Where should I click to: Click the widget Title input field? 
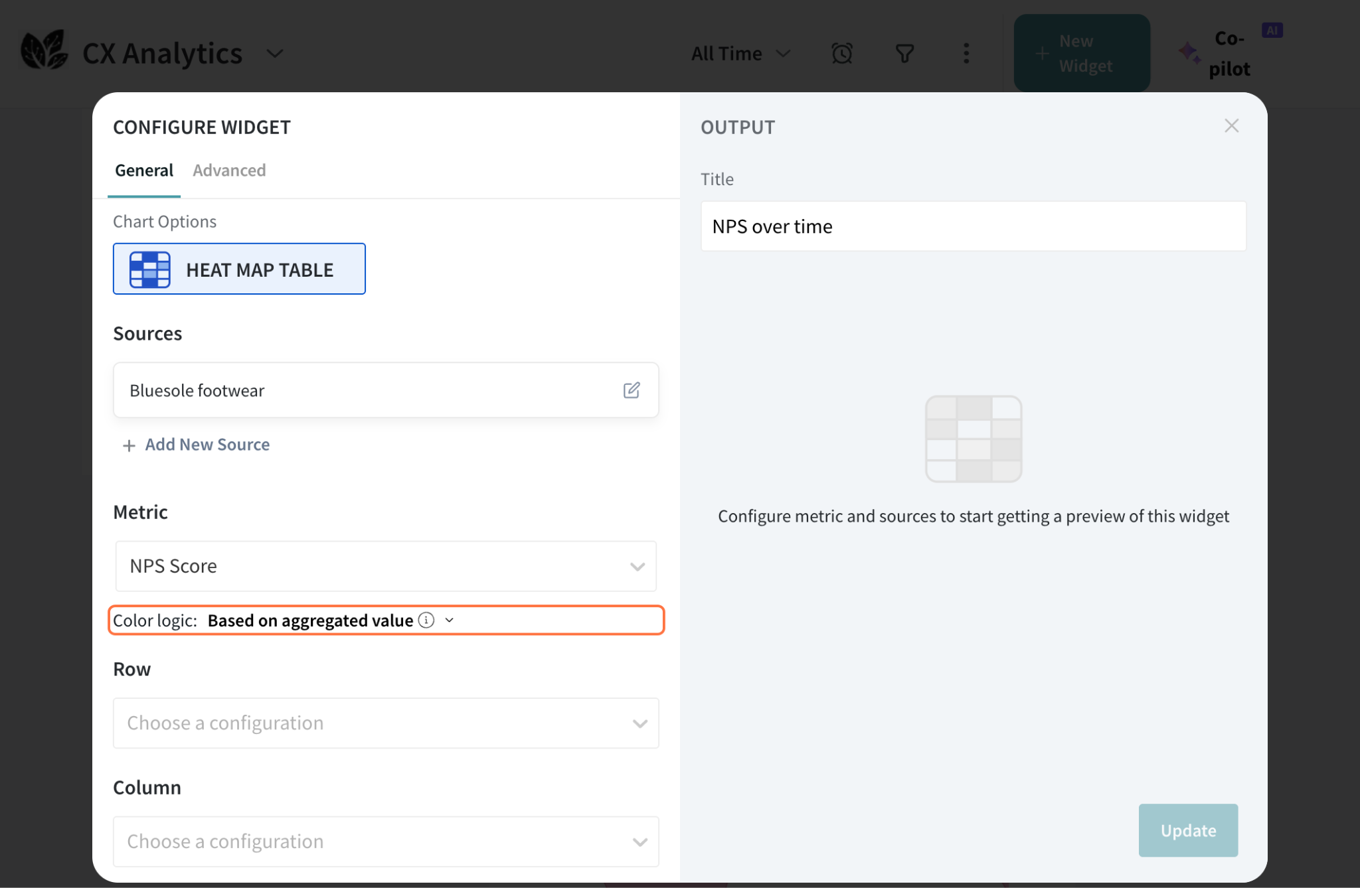pyautogui.click(x=973, y=226)
